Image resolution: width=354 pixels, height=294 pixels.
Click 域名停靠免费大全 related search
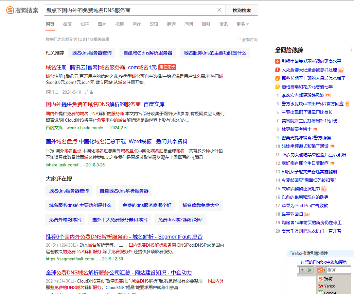201,205
